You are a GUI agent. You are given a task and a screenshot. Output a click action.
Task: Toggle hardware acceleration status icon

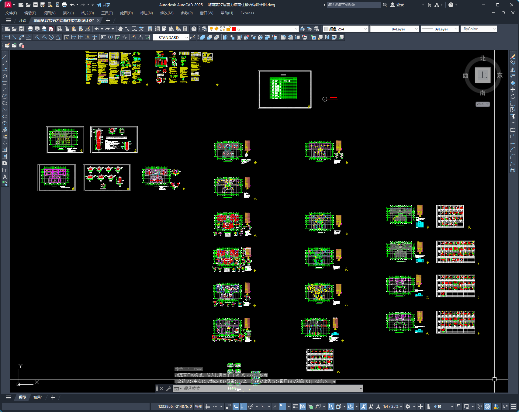coord(487,407)
